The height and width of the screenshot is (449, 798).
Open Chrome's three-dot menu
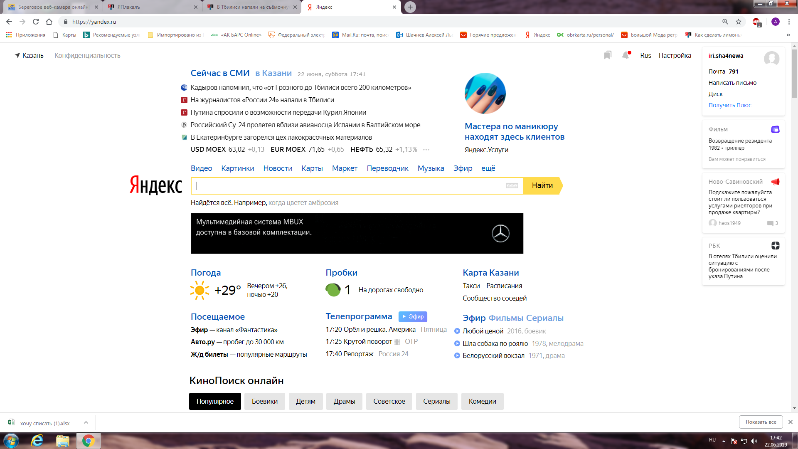coord(789,22)
